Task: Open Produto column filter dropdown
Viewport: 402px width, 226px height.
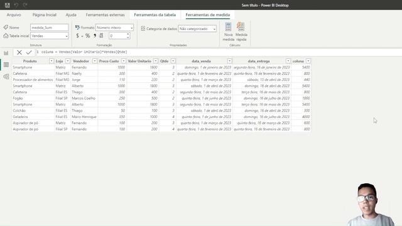Action: 52,61
